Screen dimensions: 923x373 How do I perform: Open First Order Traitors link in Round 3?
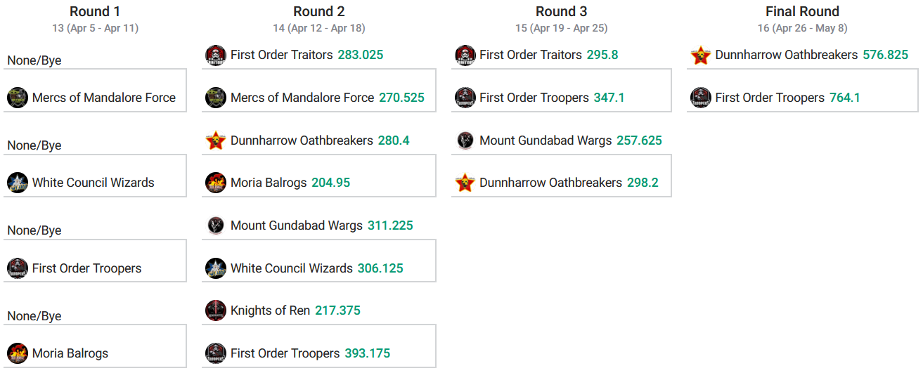[x=530, y=55]
